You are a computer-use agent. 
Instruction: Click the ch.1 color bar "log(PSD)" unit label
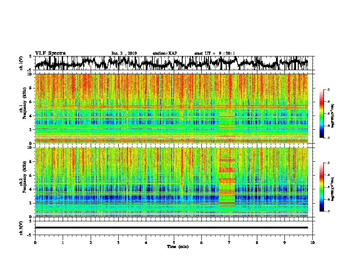tap(333, 116)
